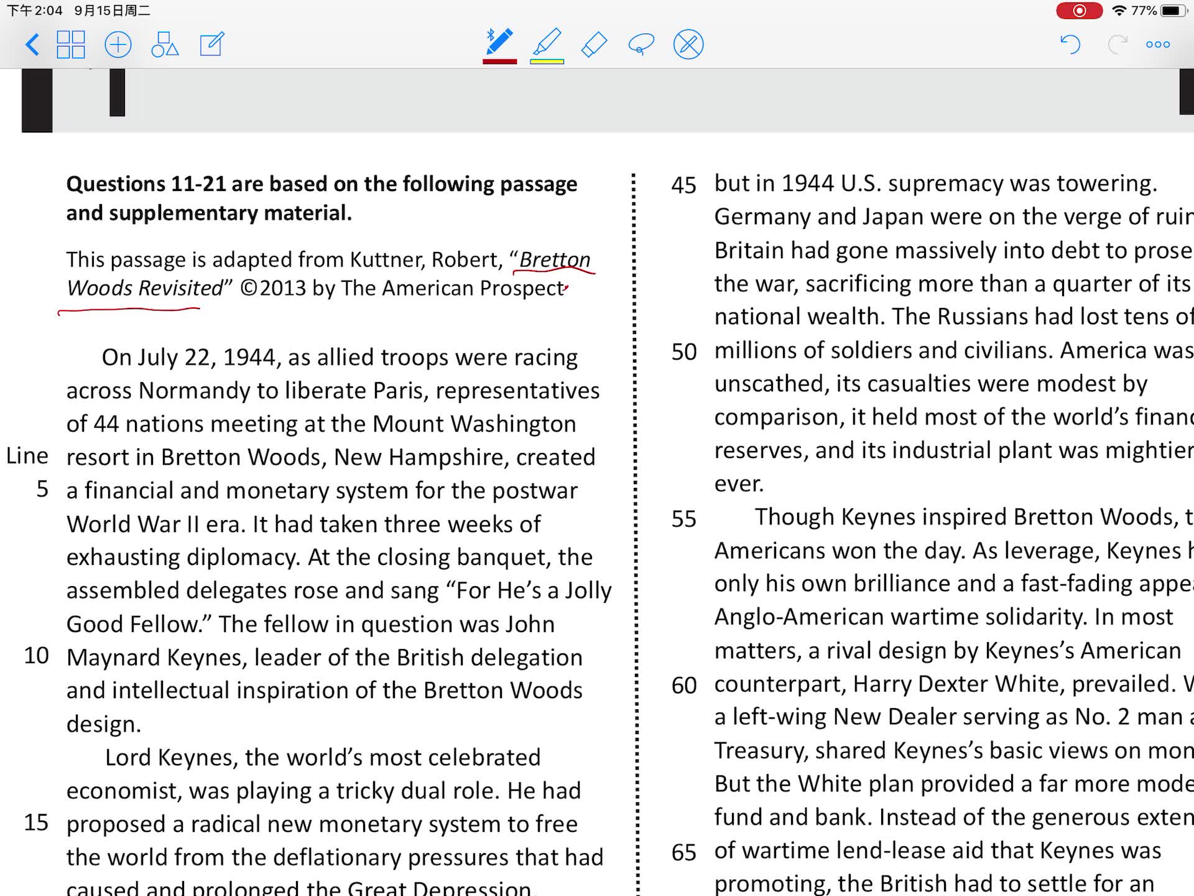Select the Bluetooth pen tool
This screenshot has height=896, width=1194.
click(x=499, y=42)
